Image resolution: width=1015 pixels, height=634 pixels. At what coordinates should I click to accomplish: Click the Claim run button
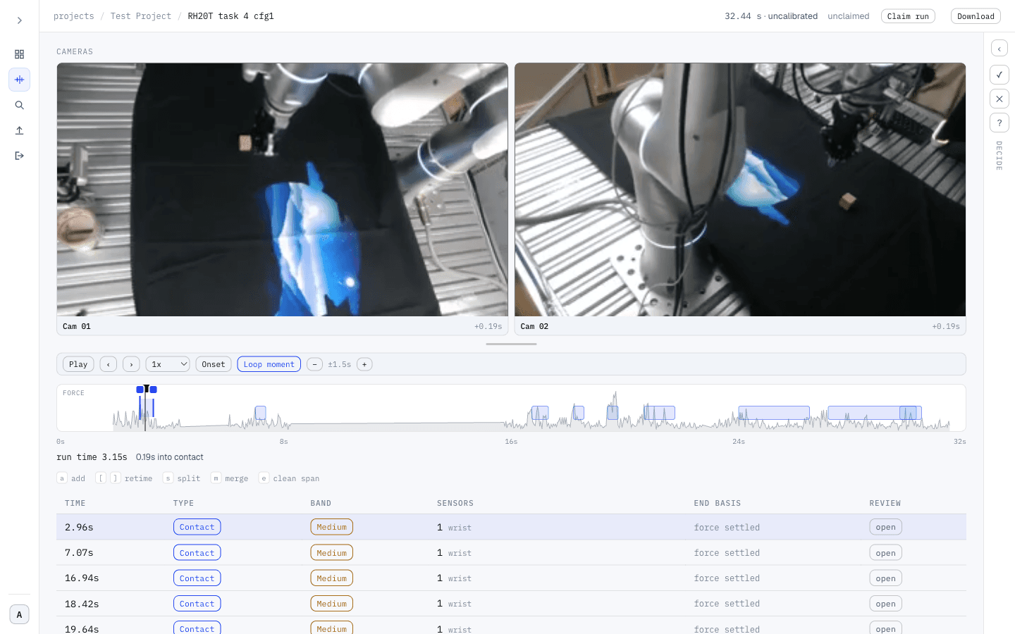[x=908, y=16]
